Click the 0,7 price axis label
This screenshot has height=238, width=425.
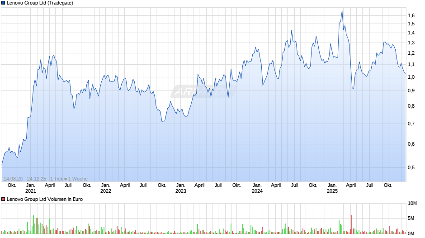[411, 124]
